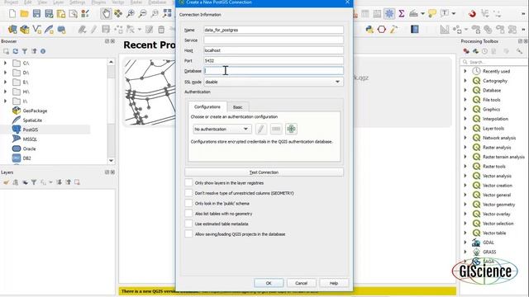Click the Layers panel filter legend icon
Image resolution: width=529 pixels, height=297 pixels.
point(34,182)
